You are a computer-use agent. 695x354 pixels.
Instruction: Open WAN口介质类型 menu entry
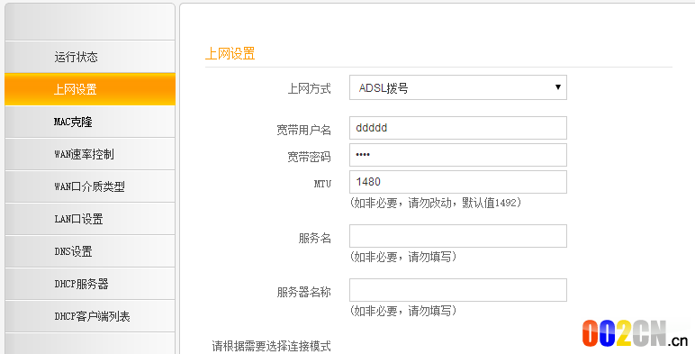(x=90, y=186)
